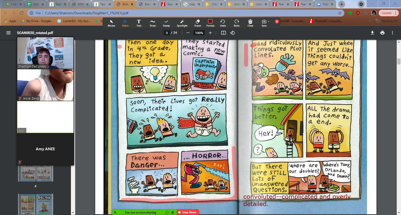Rotate the PDF counterclockwise
This screenshot has height=215, width=401.
click(233, 33)
